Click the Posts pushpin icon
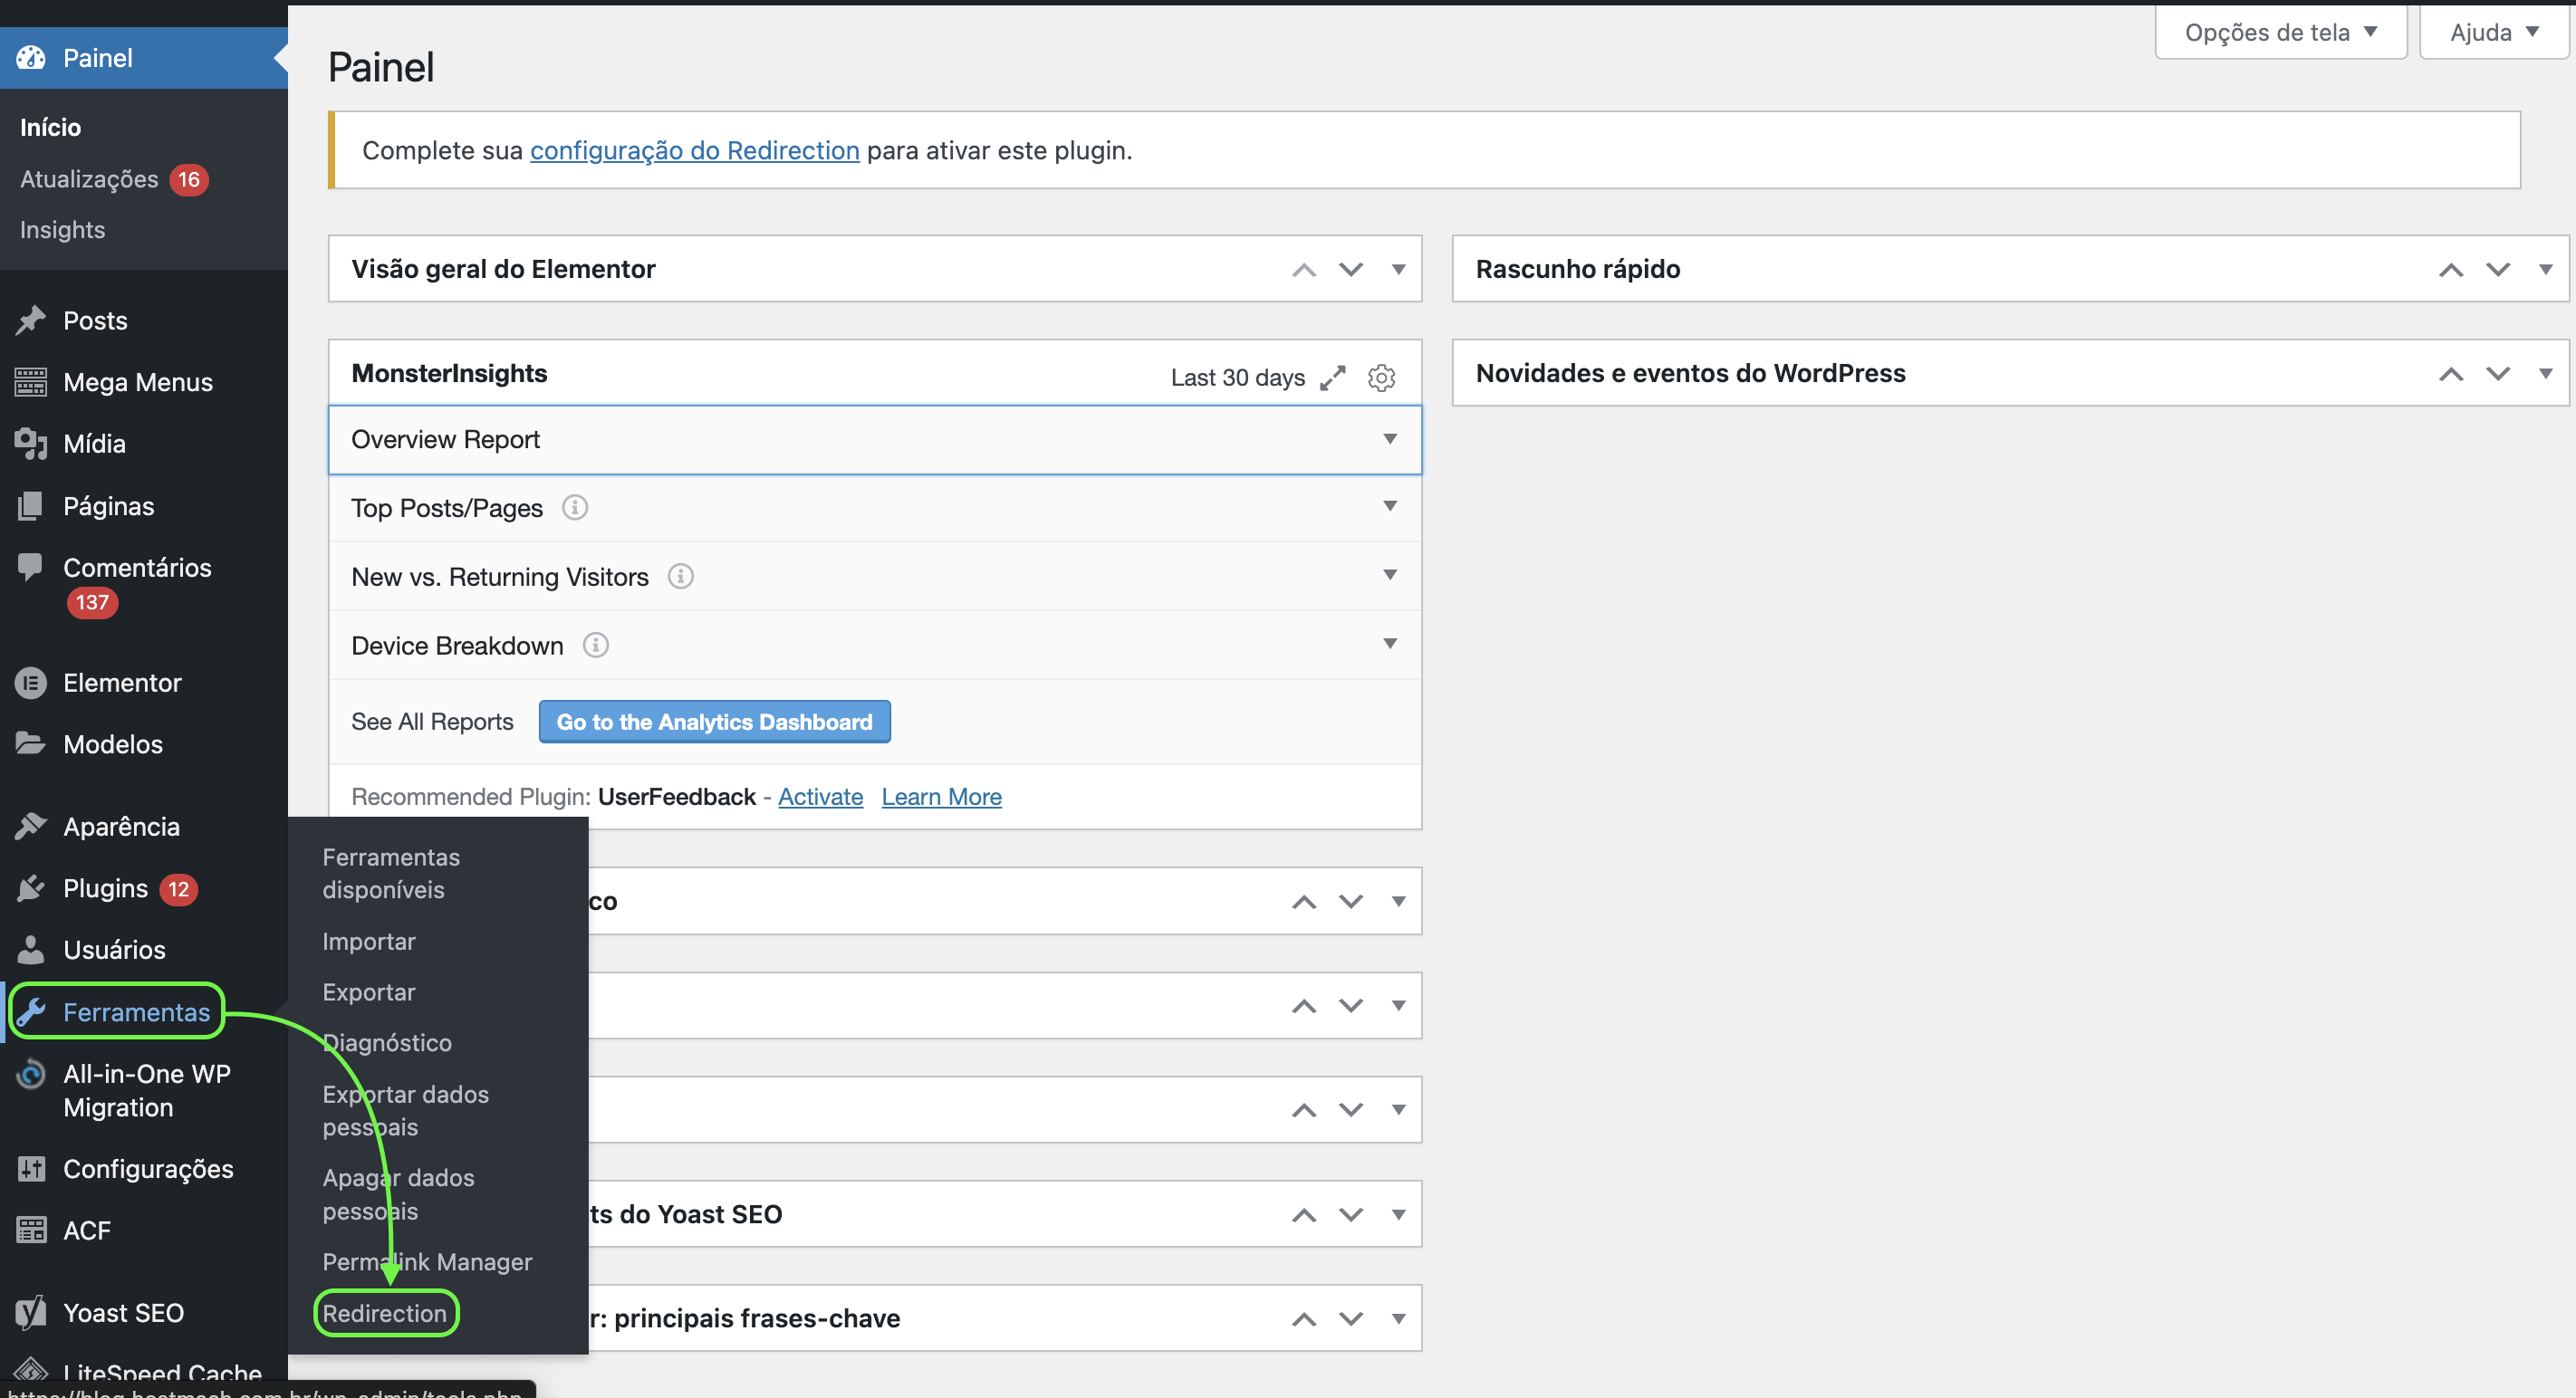The height and width of the screenshot is (1398, 2576). click(31, 321)
